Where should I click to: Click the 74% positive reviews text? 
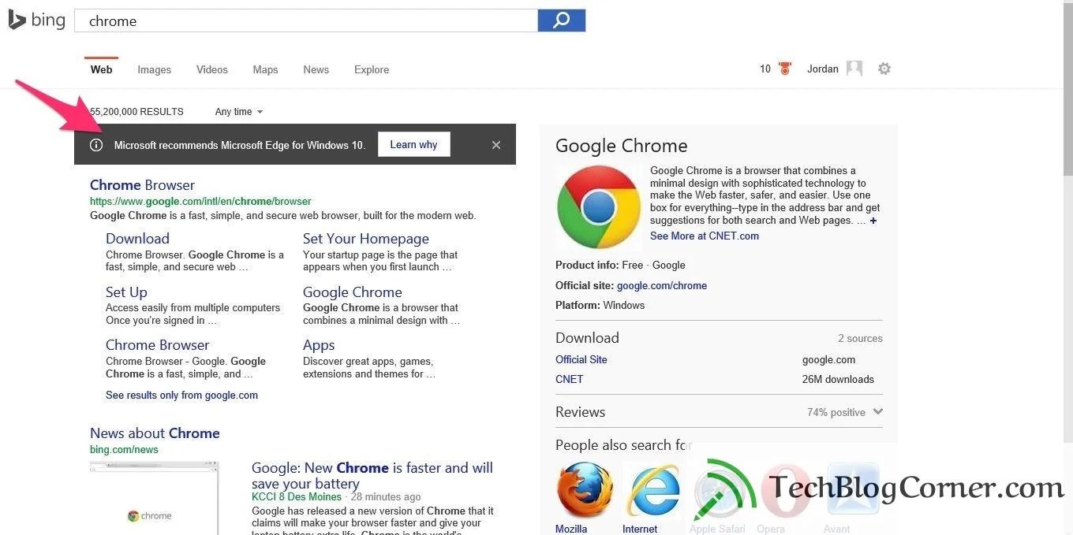836,412
